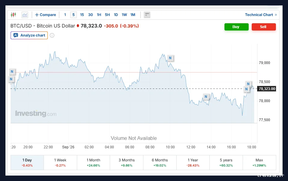Click the red Sell button
The width and height of the screenshot is (288, 181).
(x=263, y=27)
